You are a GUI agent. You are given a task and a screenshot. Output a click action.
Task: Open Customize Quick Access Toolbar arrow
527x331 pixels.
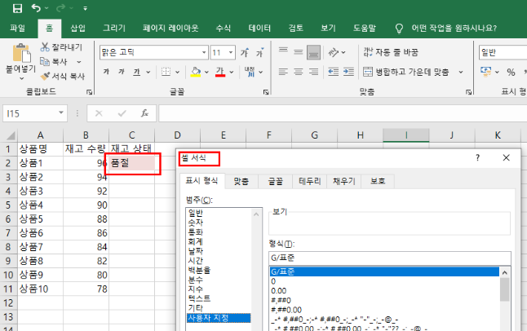click(x=86, y=8)
